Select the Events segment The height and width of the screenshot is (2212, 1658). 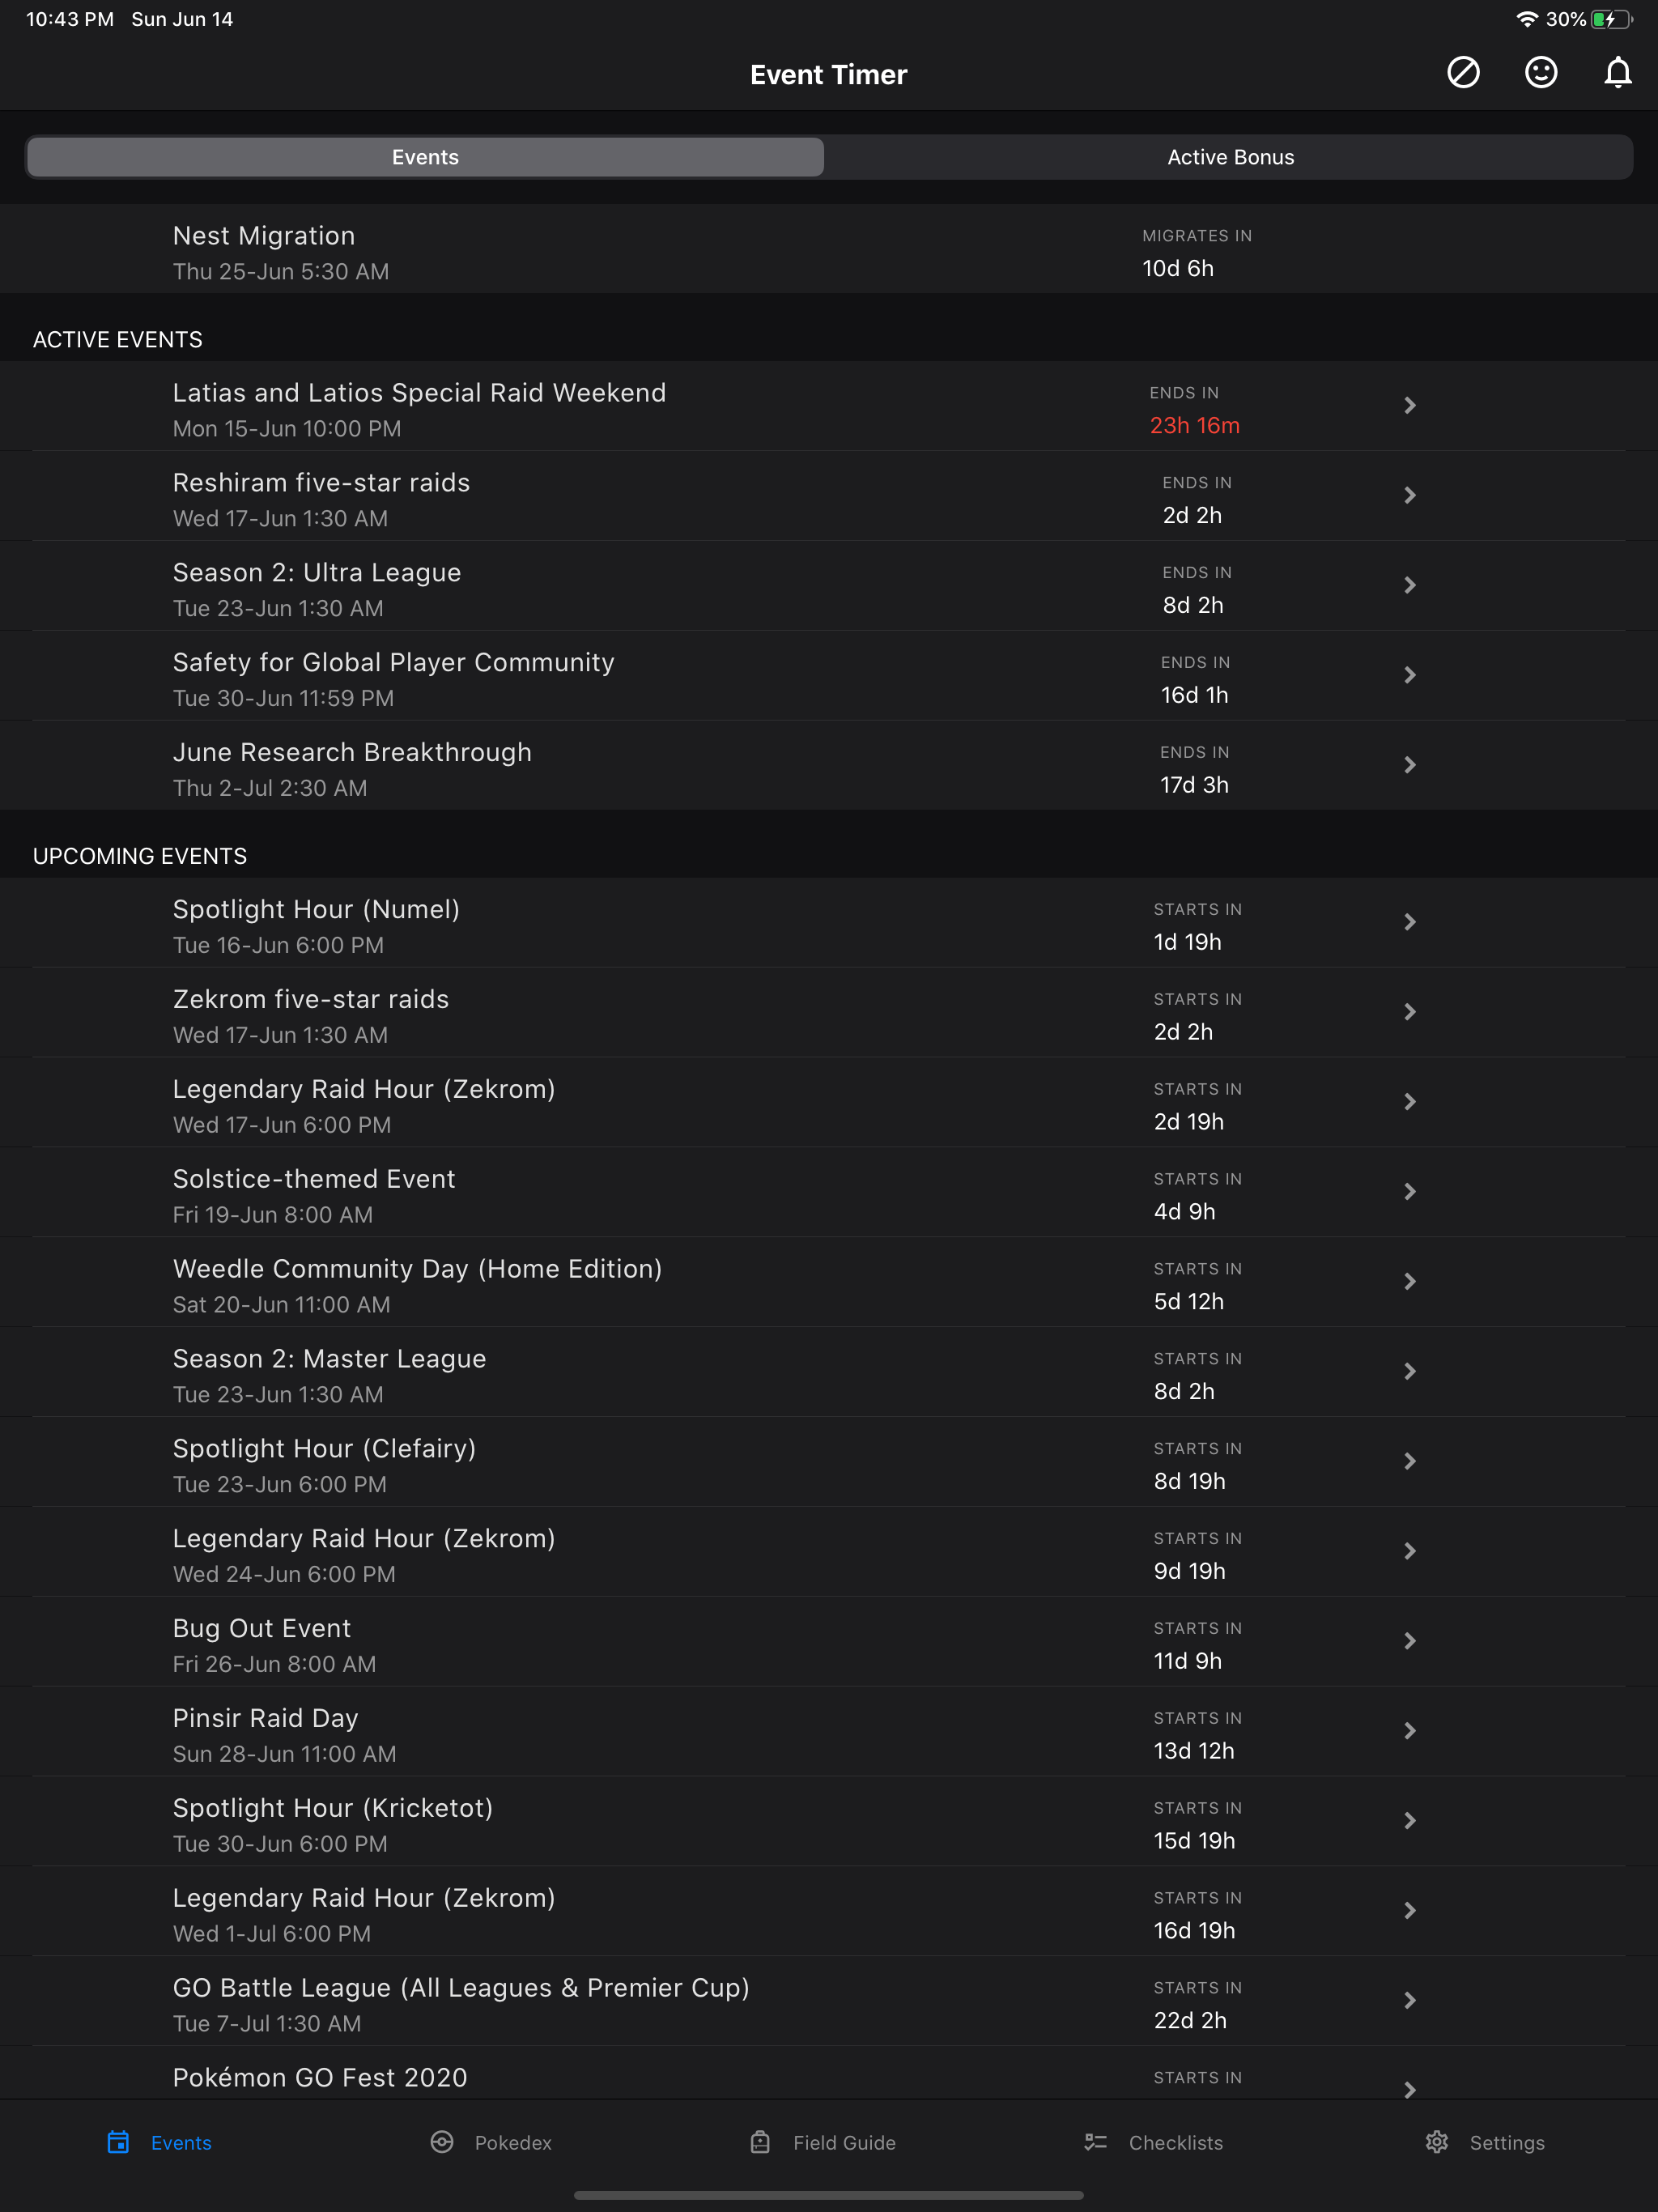click(x=425, y=157)
